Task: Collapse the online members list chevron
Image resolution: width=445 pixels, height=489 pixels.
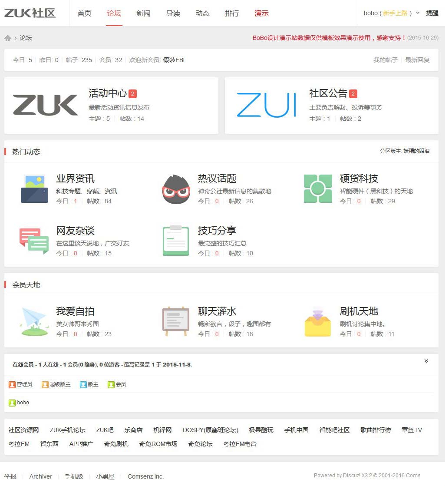Action: pos(426,361)
